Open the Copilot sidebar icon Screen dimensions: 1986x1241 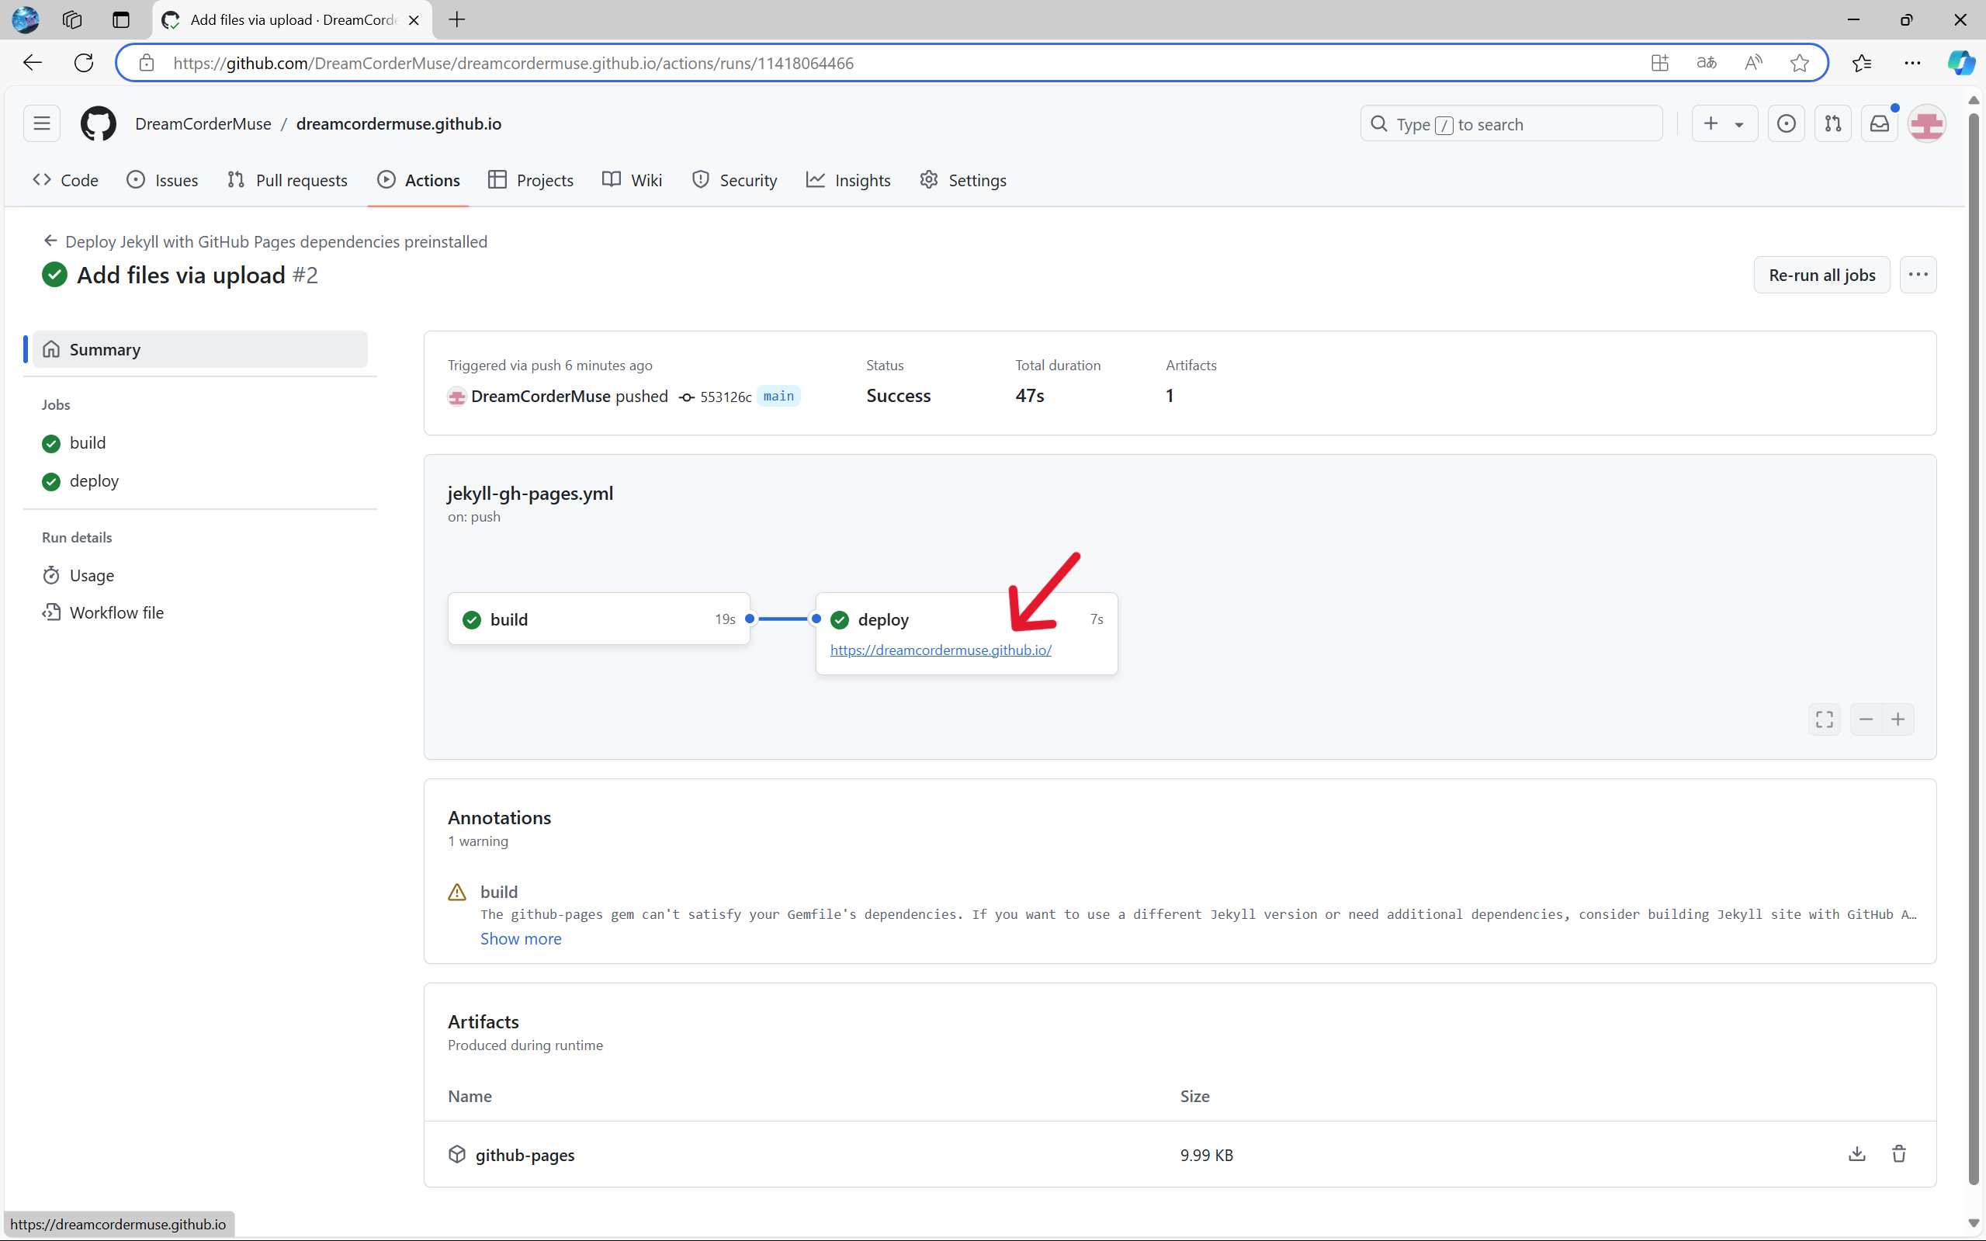(1961, 62)
